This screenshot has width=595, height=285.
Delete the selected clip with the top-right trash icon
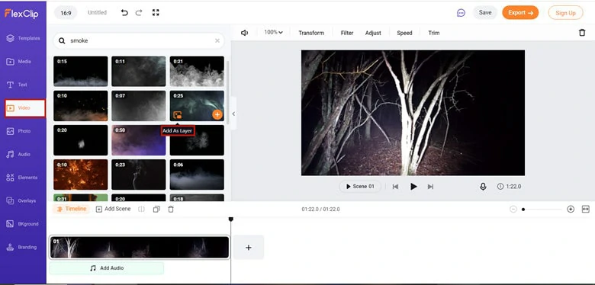pyautogui.click(x=582, y=33)
